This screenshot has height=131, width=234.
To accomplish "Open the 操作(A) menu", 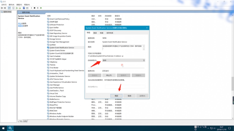I will [11, 5].
